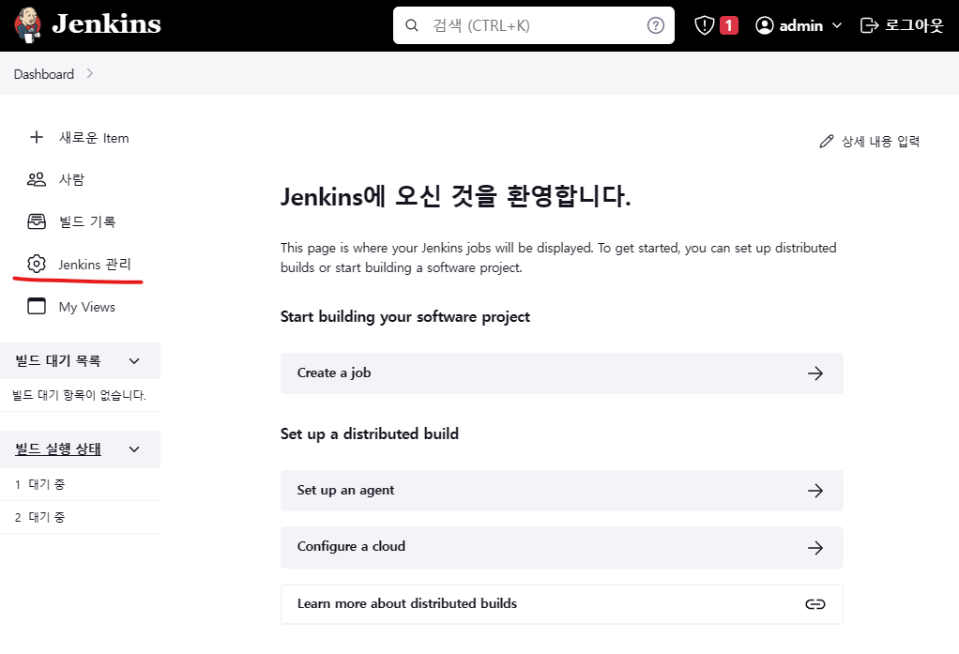Screen dimensions: 959x654
Task: Focus the 검색 (CTRL+K) search field
Action: (x=533, y=25)
